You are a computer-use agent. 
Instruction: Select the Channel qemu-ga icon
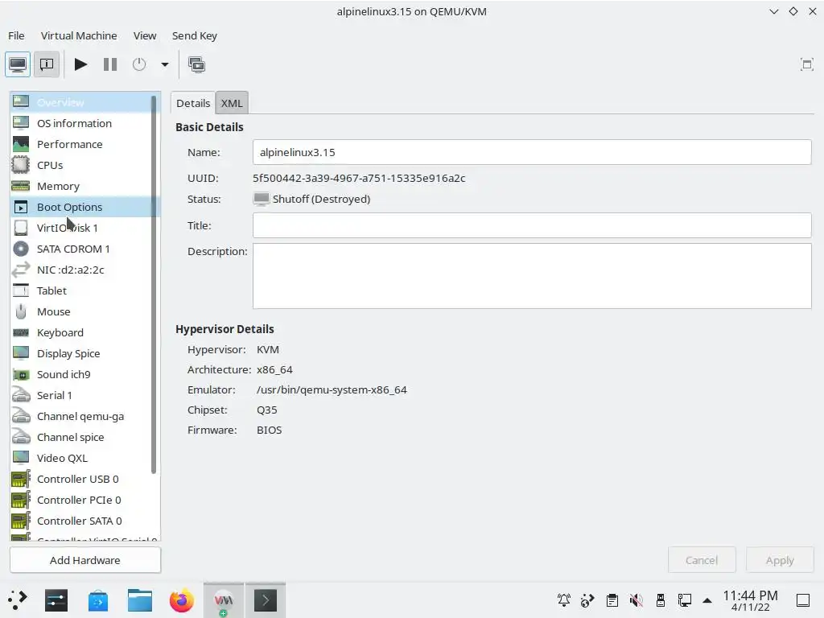[21, 416]
